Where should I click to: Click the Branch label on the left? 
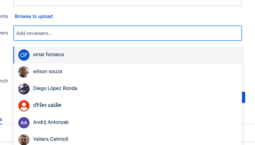[x=4, y=81]
